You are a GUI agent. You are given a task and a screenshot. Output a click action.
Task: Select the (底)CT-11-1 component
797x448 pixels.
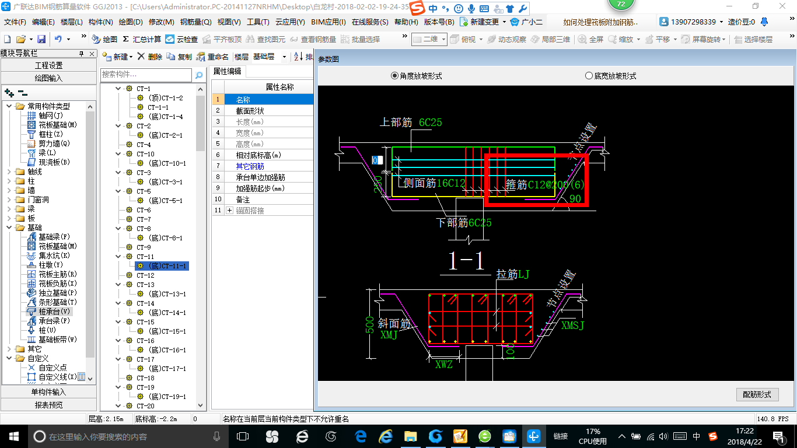click(x=162, y=266)
